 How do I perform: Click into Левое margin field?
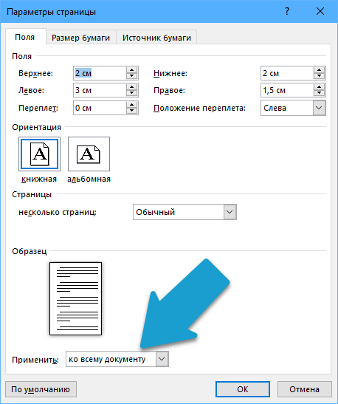pos(100,90)
